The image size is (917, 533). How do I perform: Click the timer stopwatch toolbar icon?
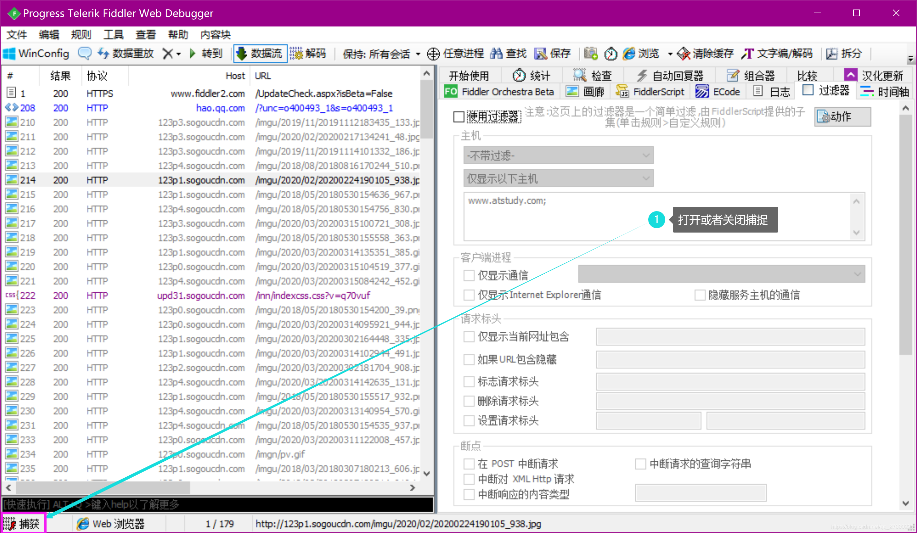click(x=610, y=54)
